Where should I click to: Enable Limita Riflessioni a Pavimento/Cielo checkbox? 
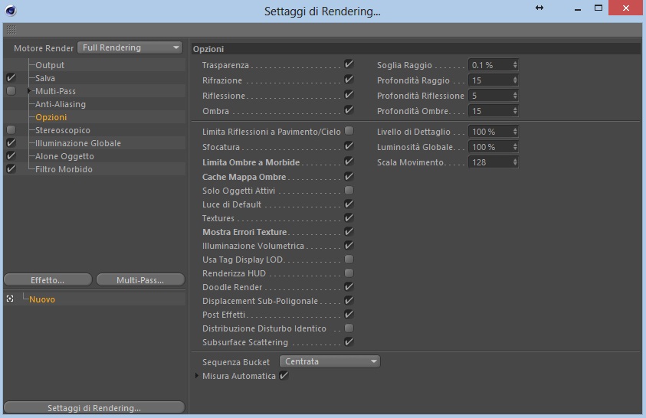click(x=349, y=131)
